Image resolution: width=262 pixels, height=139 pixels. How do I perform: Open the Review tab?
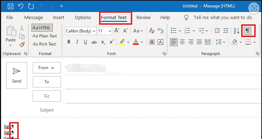144,17
